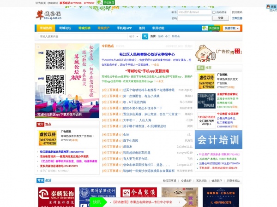Click the 找回密码 link

pos(237,12)
